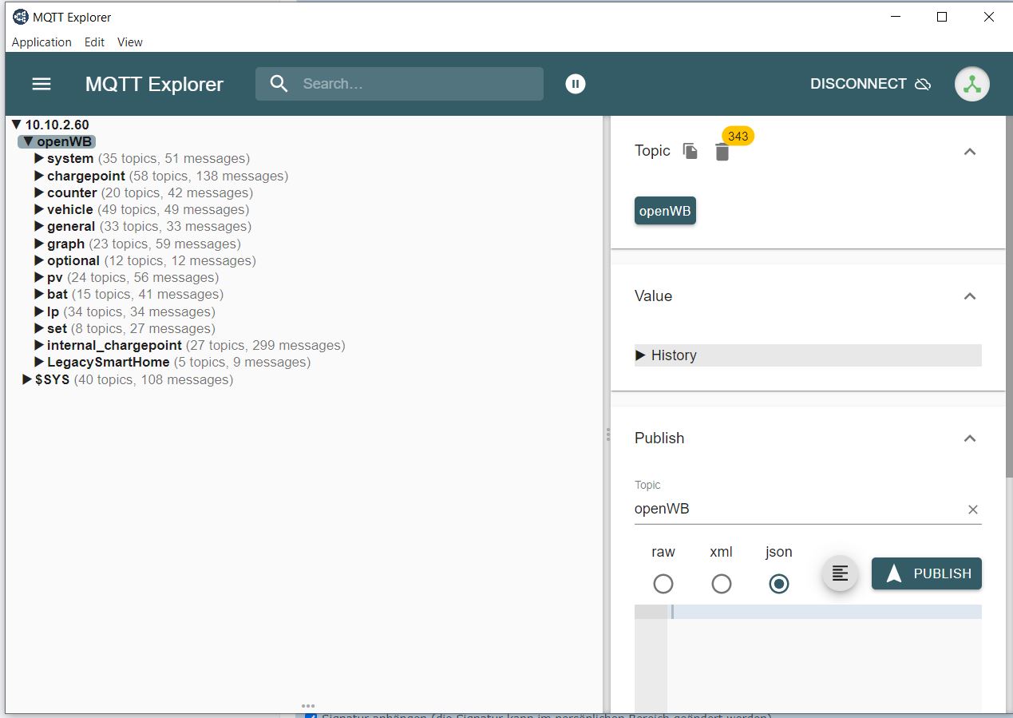Focus the Search input field

click(399, 84)
